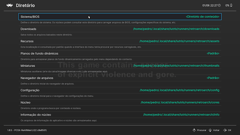Click the 0% battery percentage

pyautogui.click(x=227, y=6)
